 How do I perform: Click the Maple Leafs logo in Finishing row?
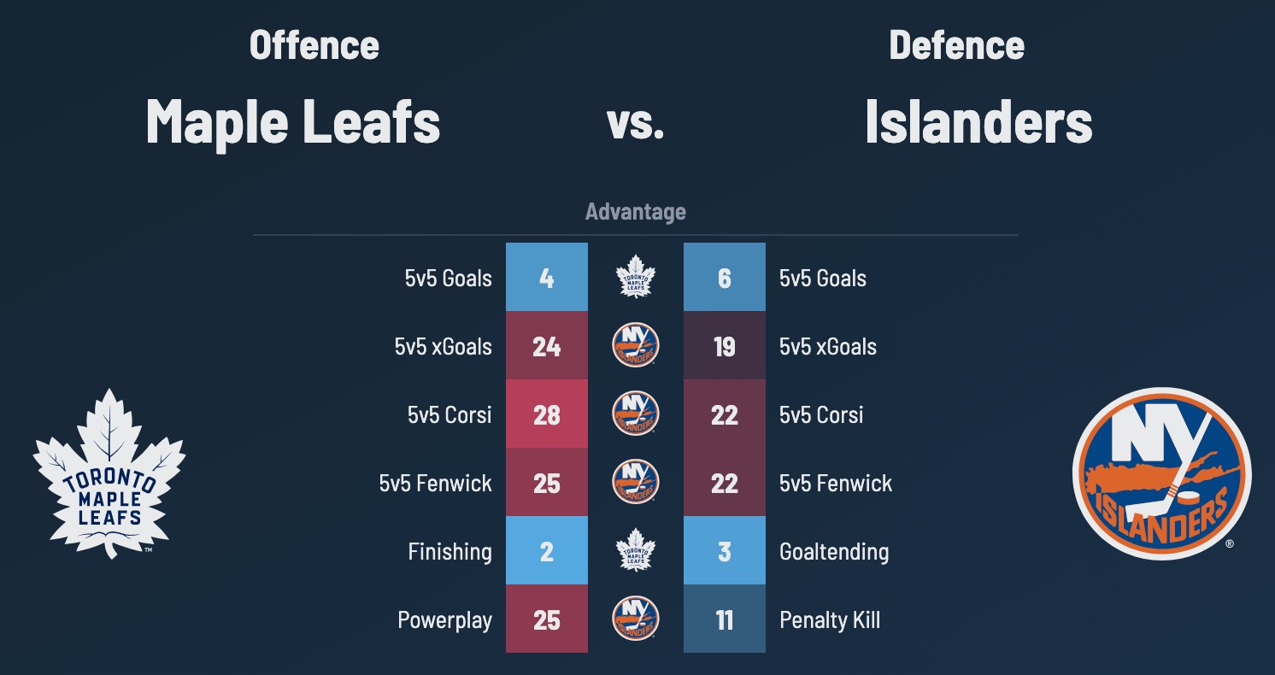pyautogui.click(x=636, y=551)
